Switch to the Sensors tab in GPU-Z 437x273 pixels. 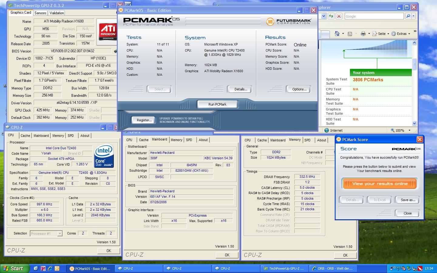pyautogui.click(x=40, y=13)
